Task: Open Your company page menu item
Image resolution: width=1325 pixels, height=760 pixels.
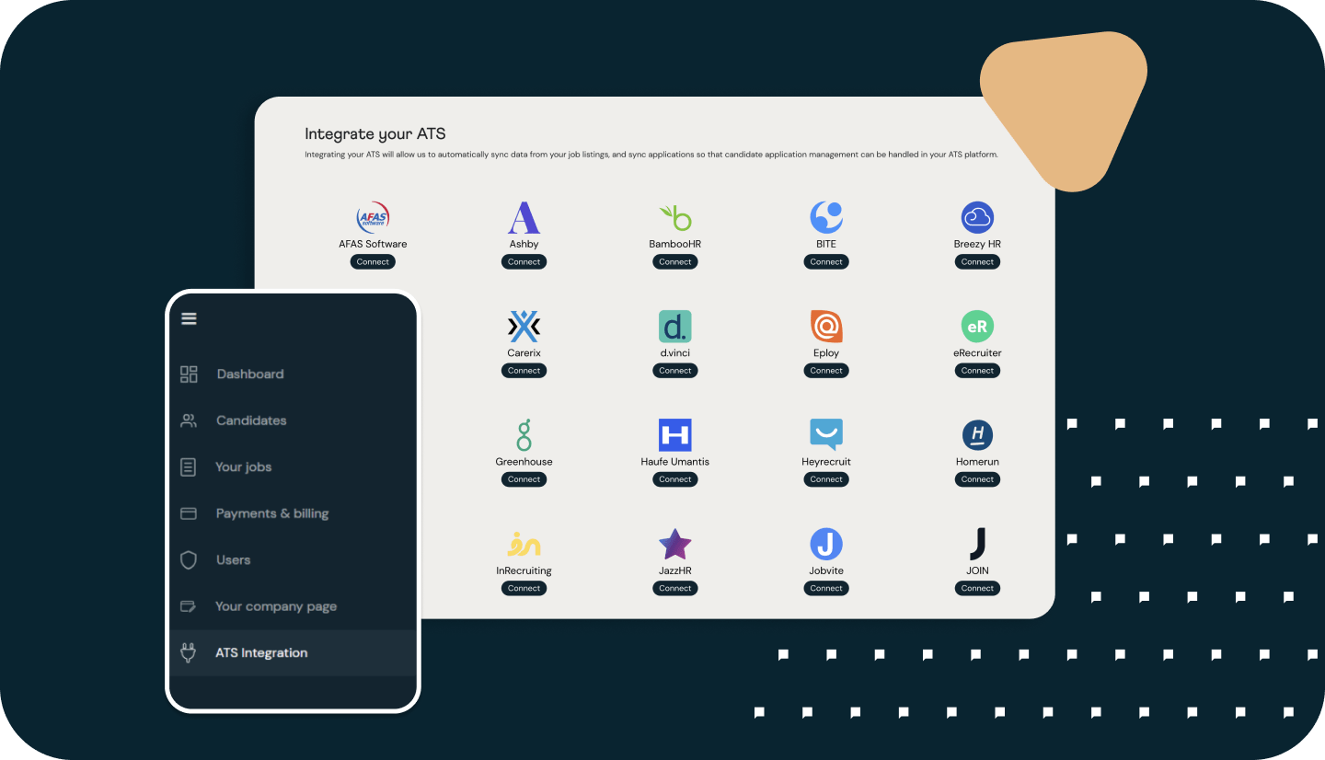Action: [294, 606]
